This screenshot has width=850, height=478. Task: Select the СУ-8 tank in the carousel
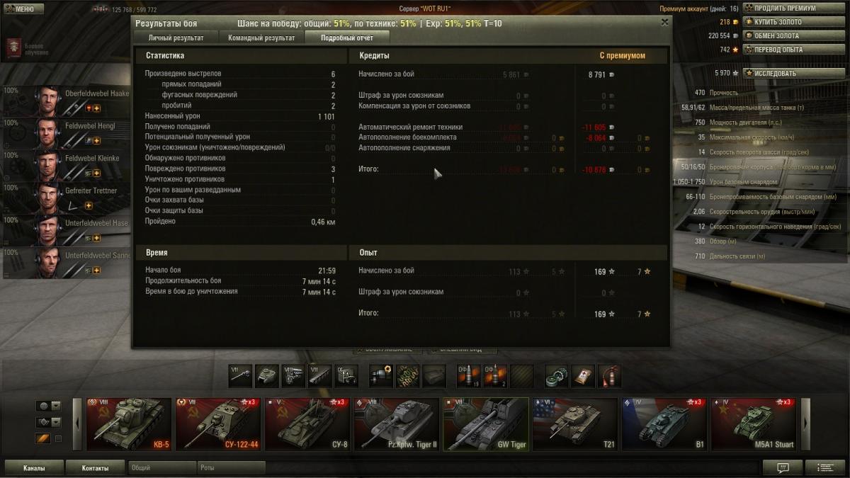tap(307, 423)
